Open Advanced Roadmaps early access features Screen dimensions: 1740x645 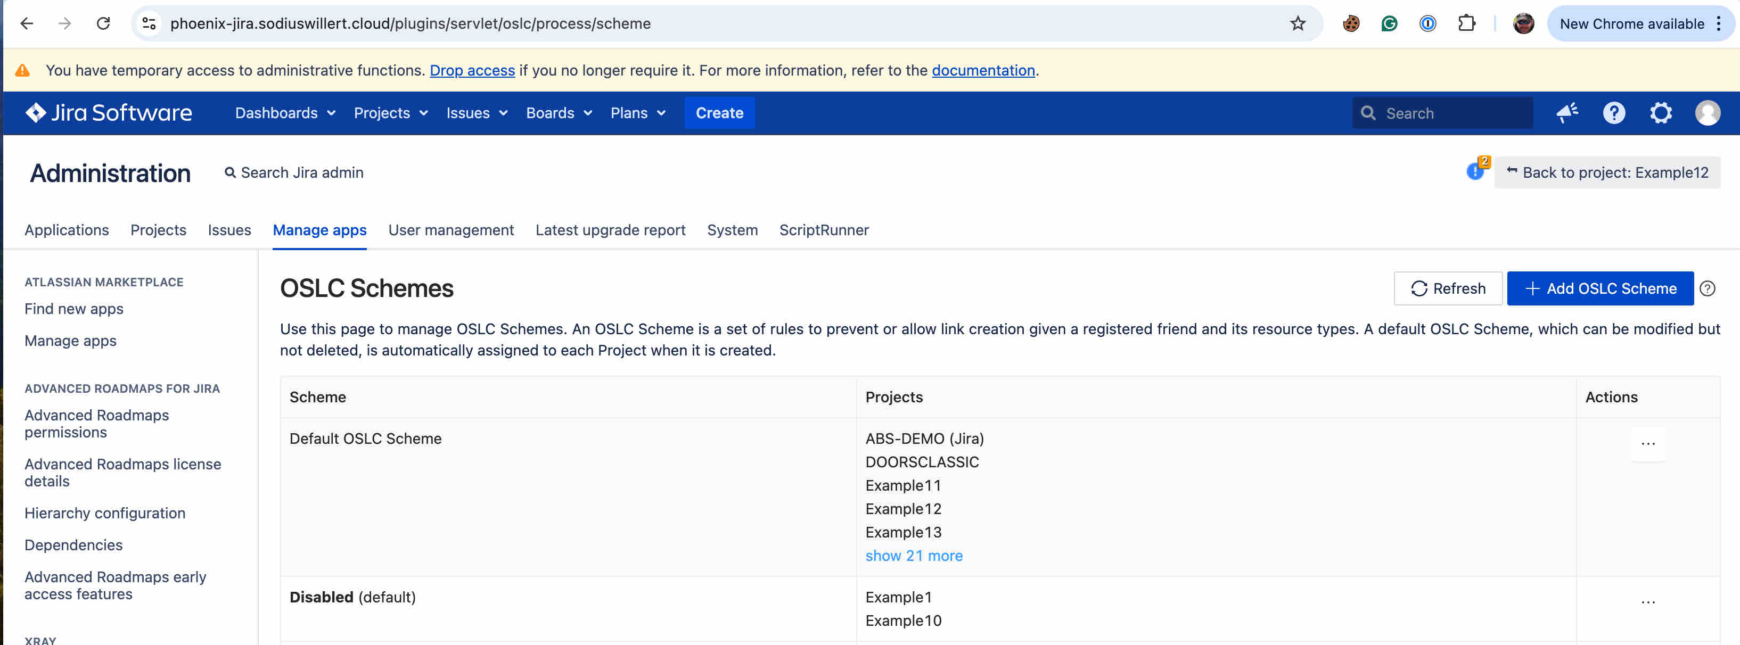point(116,585)
